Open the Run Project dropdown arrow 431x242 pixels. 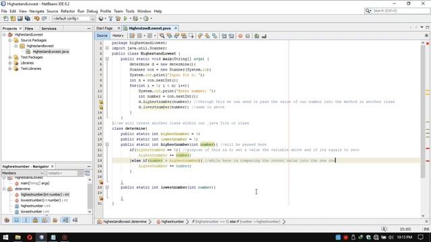[130, 18]
